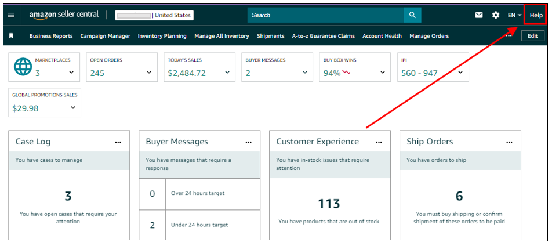Open Manage All Inventory
The width and height of the screenshot is (552, 246).
pos(221,36)
